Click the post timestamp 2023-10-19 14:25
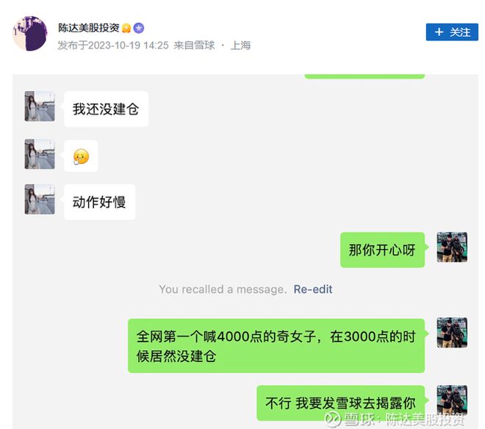The width and height of the screenshot is (485, 429). click(129, 46)
